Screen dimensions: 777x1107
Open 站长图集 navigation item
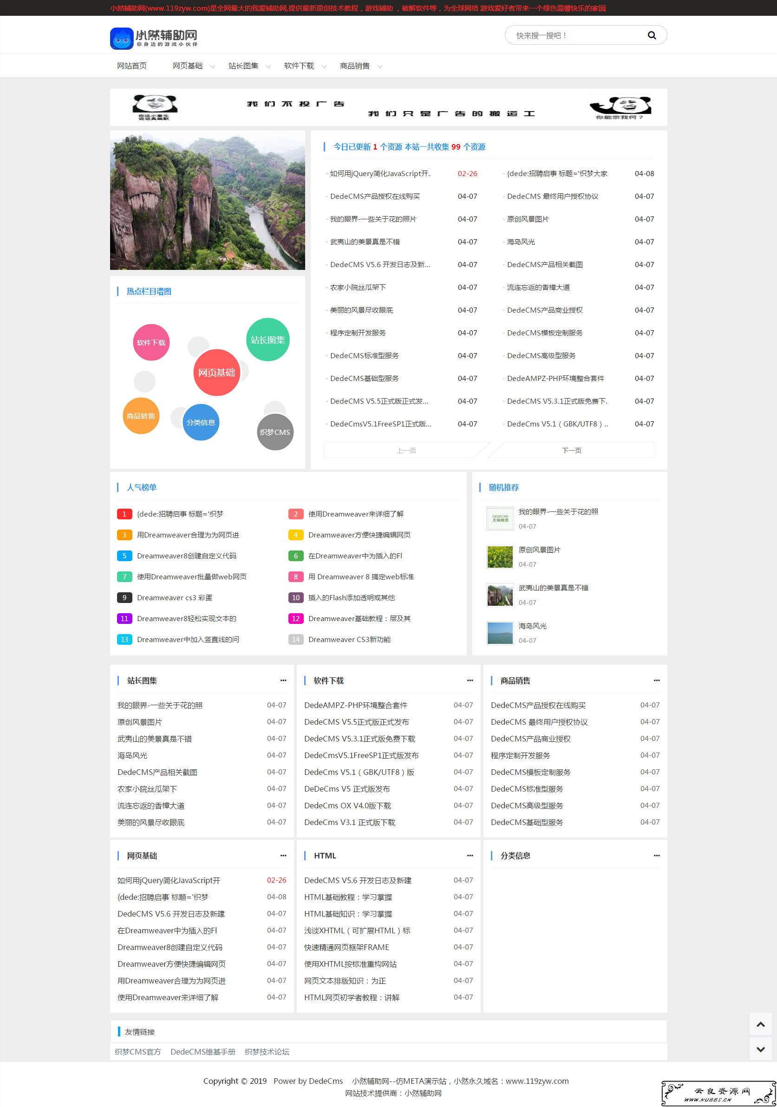[x=243, y=66]
